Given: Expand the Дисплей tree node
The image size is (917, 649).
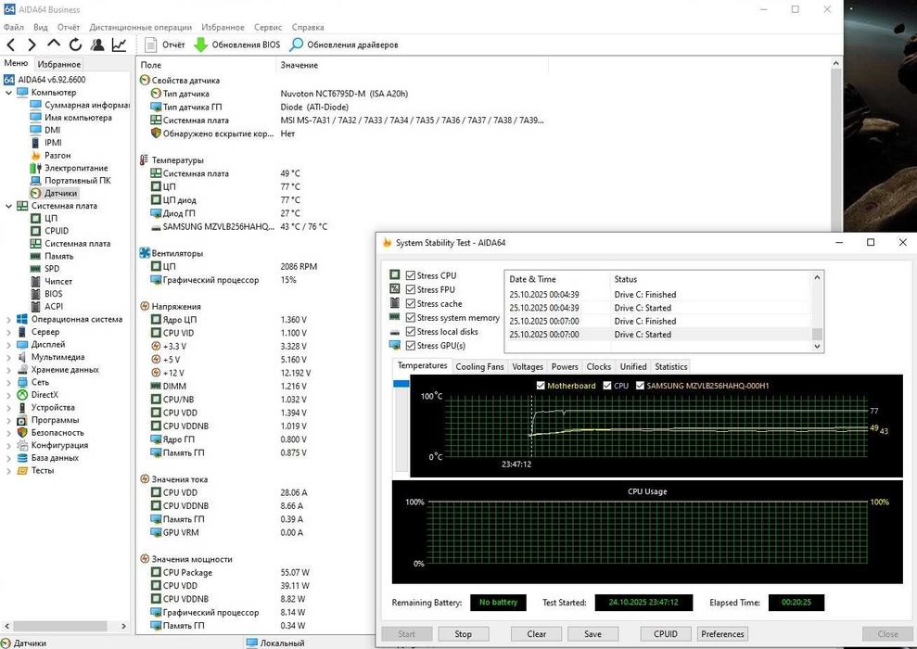Looking at the screenshot, I should [x=8, y=344].
